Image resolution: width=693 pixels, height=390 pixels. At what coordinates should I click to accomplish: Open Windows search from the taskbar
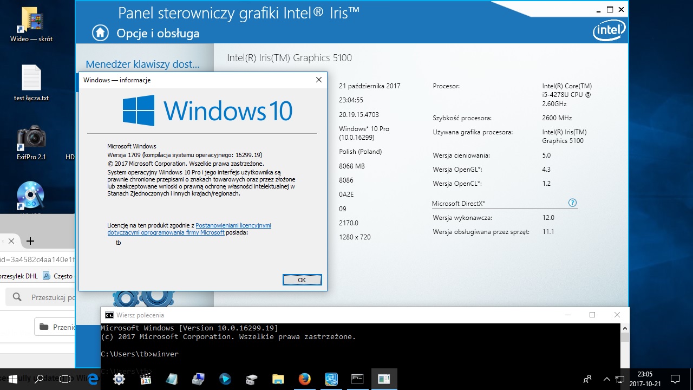coord(39,379)
